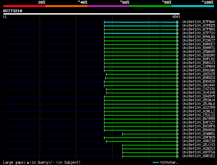Select hit UniRef100_B6SHF6
Screen dimensions: 217x165
click(x=199, y=126)
